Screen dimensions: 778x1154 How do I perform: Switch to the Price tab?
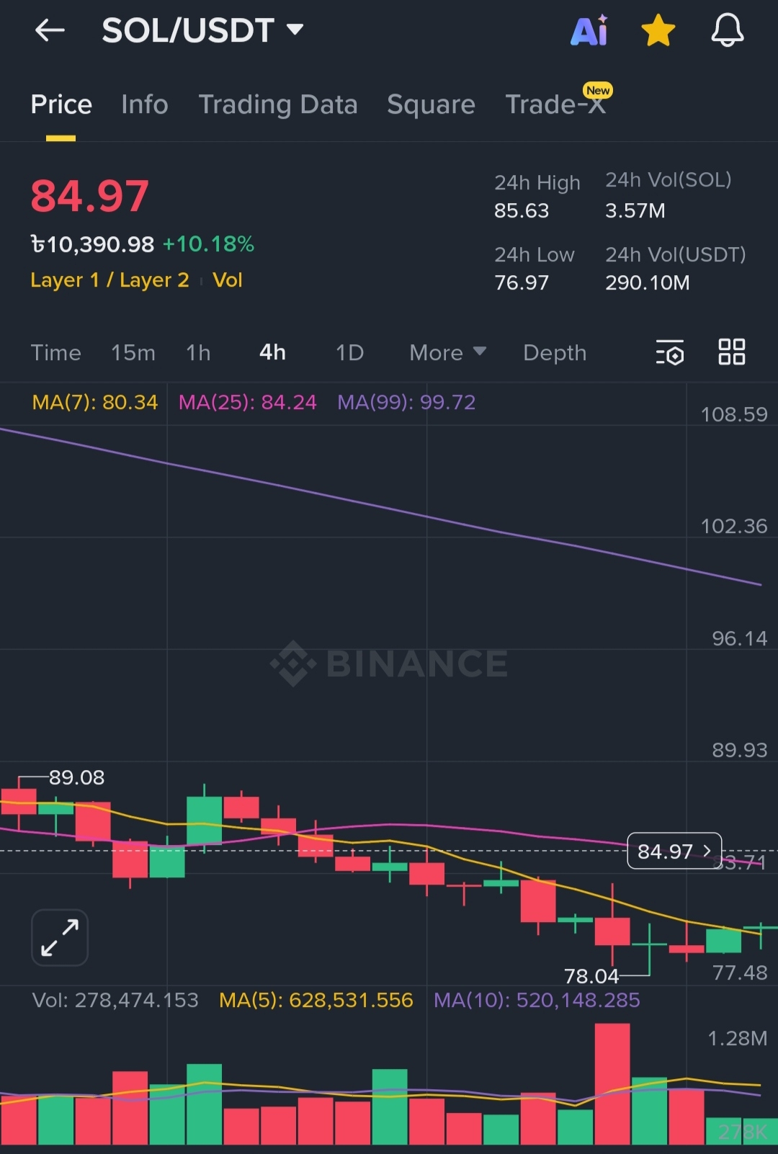tap(61, 104)
